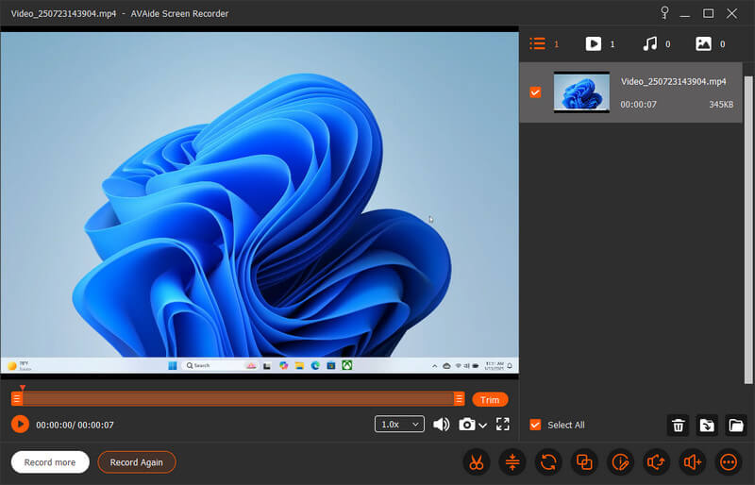Screen dimensions: 755x485
Task: Mute the playback volume speaker
Action: [x=441, y=425]
